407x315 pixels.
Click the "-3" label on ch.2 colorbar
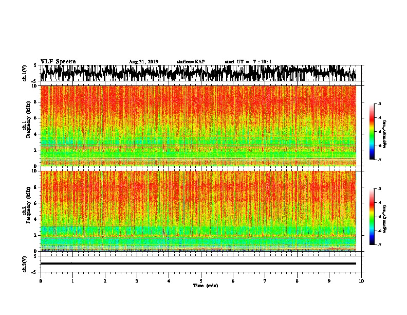click(x=379, y=189)
